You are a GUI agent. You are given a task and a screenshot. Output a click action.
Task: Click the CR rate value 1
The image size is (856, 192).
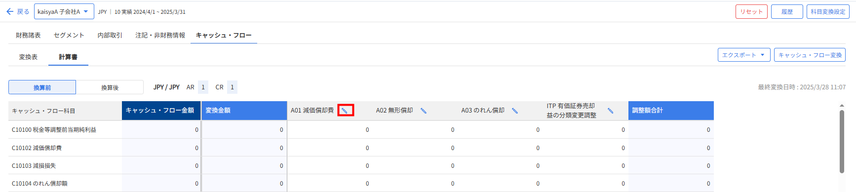[x=232, y=87]
